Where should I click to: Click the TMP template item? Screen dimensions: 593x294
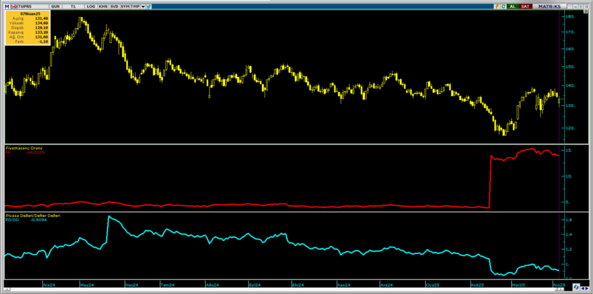[x=135, y=6]
